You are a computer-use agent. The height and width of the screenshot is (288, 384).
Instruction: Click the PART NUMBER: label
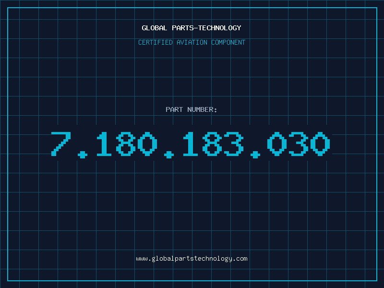point(192,109)
